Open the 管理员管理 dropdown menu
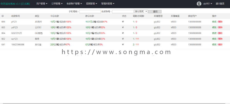Viewport: 230px width, 104px height. (x=108, y=4)
